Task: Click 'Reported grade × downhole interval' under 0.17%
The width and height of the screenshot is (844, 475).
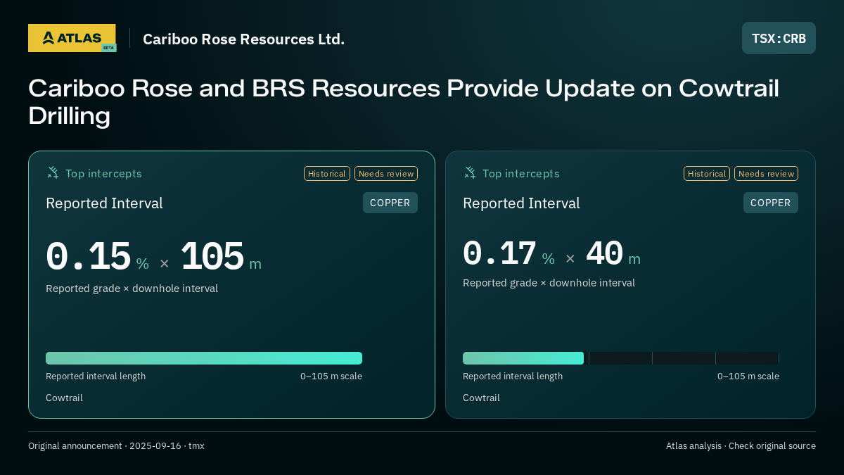Action: coord(549,283)
